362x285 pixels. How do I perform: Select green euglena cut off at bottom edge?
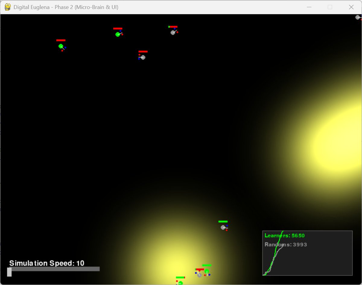pyautogui.click(x=180, y=283)
